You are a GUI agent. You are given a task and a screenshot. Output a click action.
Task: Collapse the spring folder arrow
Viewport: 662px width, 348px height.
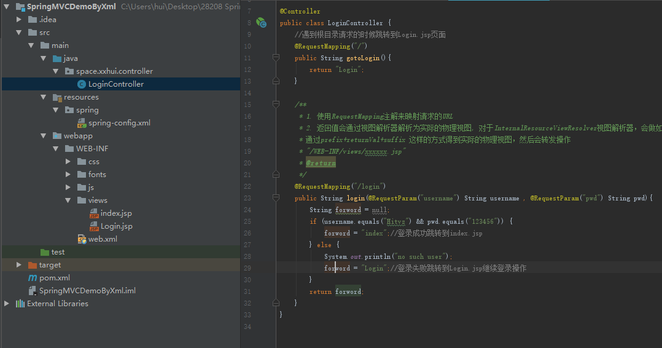pos(56,110)
